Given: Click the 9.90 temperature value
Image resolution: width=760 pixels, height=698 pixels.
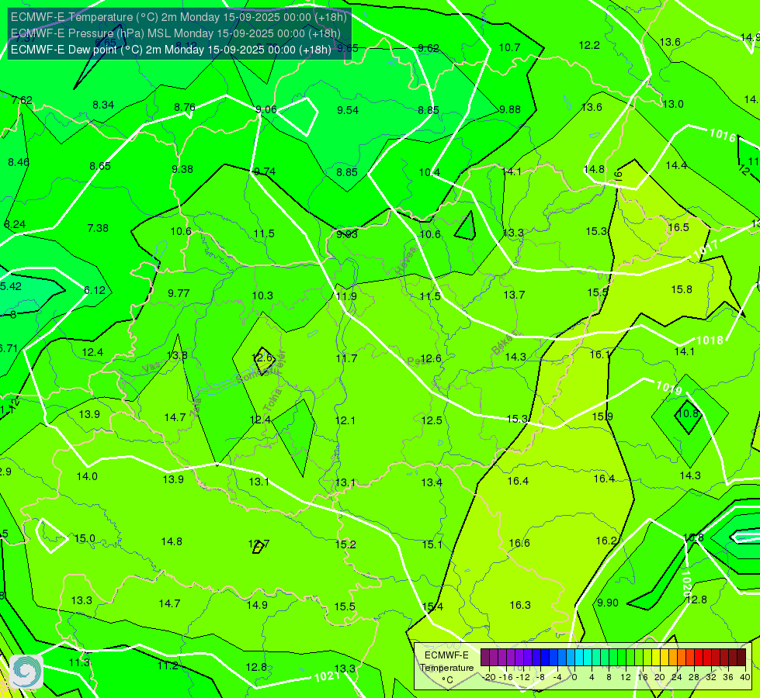Looking at the screenshot, I should point(608,603).
